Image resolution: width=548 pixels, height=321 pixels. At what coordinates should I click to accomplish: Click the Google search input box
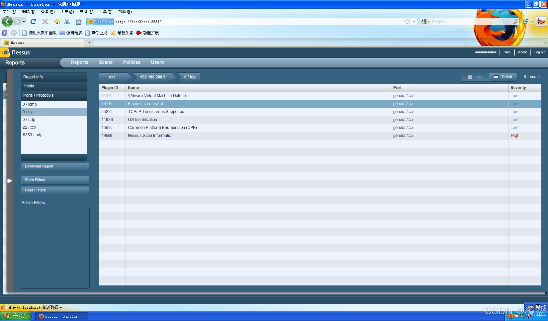coord(472,22)
